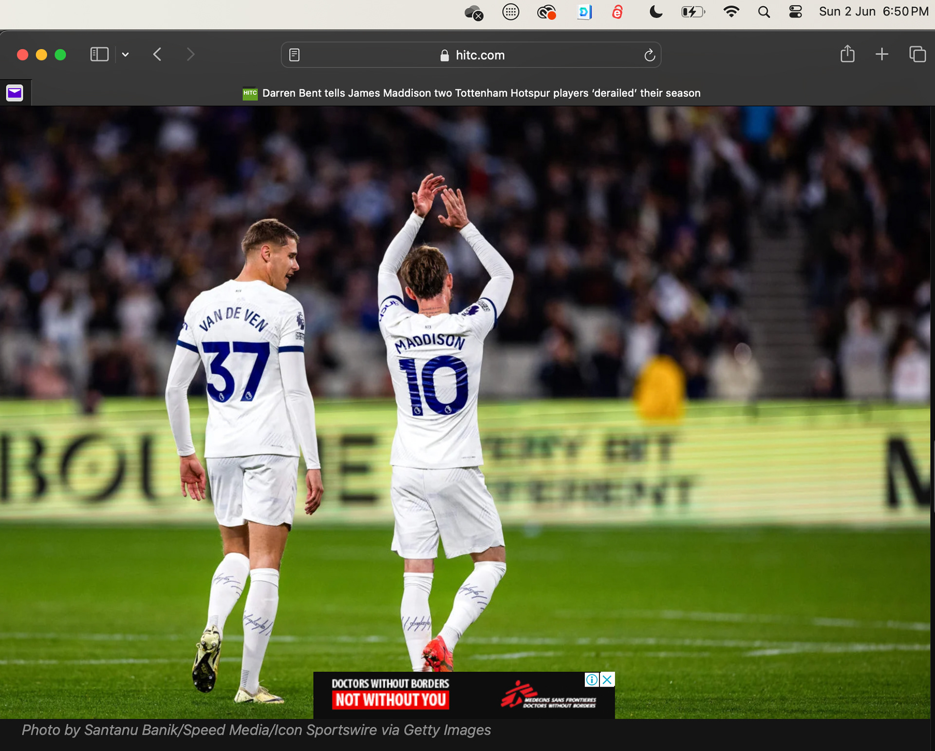Image resolution: width=935 pixels, height=751 pixels.
Task: Toggle Focus mode moon icon
Action: tap(656, 12)
